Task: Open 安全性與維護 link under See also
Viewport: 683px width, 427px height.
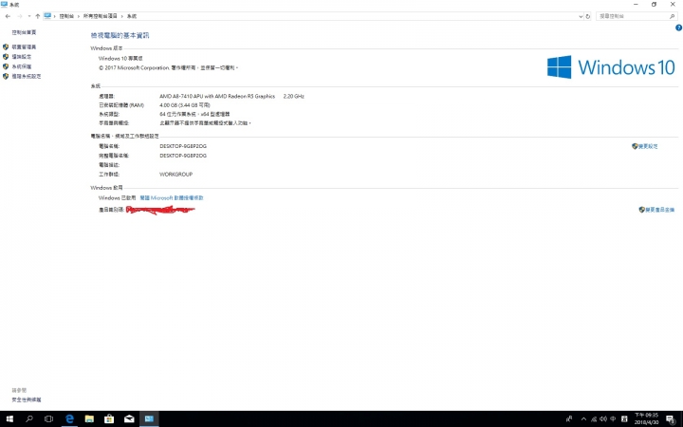Action: coord(27,399)
